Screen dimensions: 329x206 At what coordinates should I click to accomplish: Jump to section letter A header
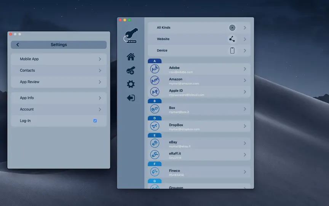(155, 61)
